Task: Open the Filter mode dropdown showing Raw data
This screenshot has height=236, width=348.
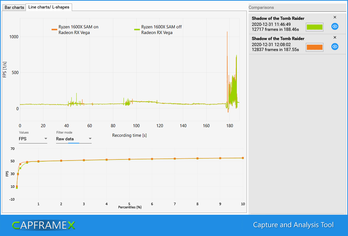Action: [x=73, y=139]
